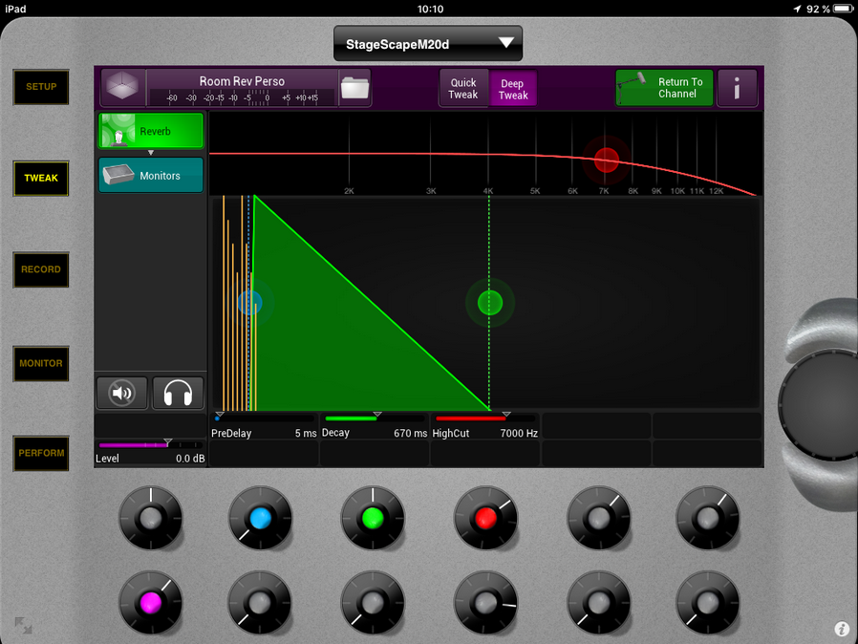Switch to Deep Tweak mode
858x644 pixels.
513,89
